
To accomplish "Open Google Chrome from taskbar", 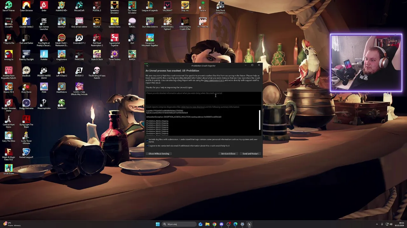I will click(x=214, y=224).
